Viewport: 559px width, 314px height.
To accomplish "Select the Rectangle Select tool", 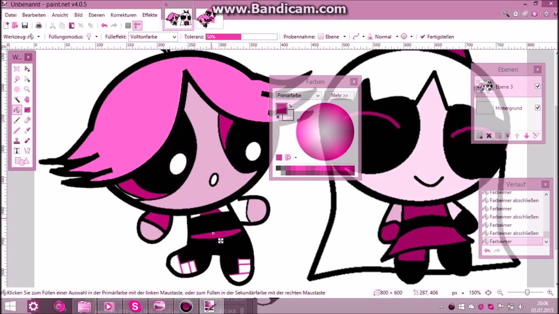I will coord(17,69).
